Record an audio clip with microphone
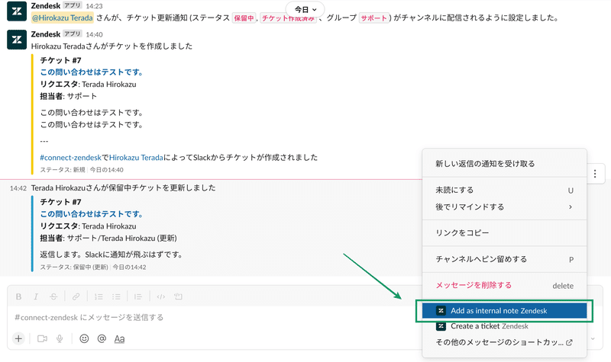The image size is (611, 362). (x=60, y=338)
